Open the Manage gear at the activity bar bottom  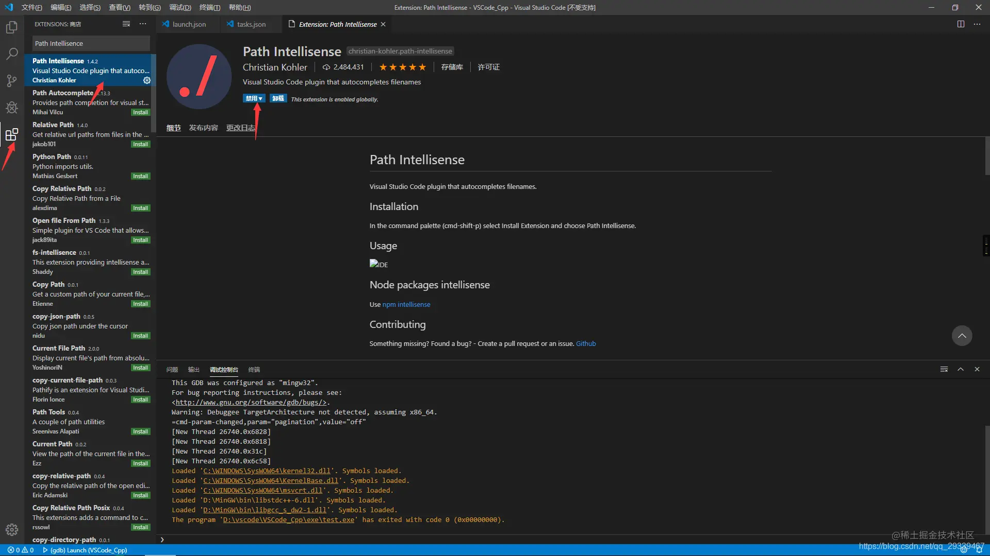[11, 529]
